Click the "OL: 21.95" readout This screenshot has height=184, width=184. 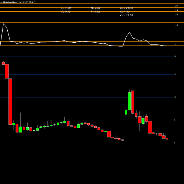pos(127,15)
